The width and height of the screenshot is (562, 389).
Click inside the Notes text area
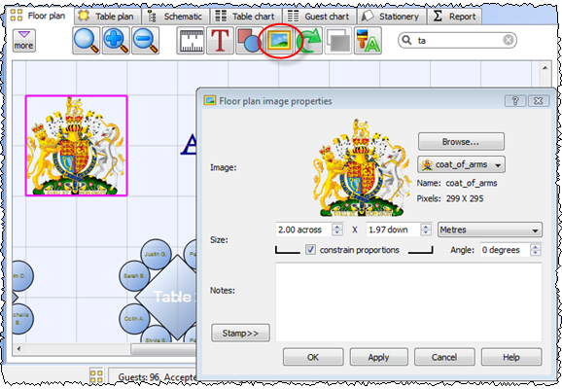(408, 301)
